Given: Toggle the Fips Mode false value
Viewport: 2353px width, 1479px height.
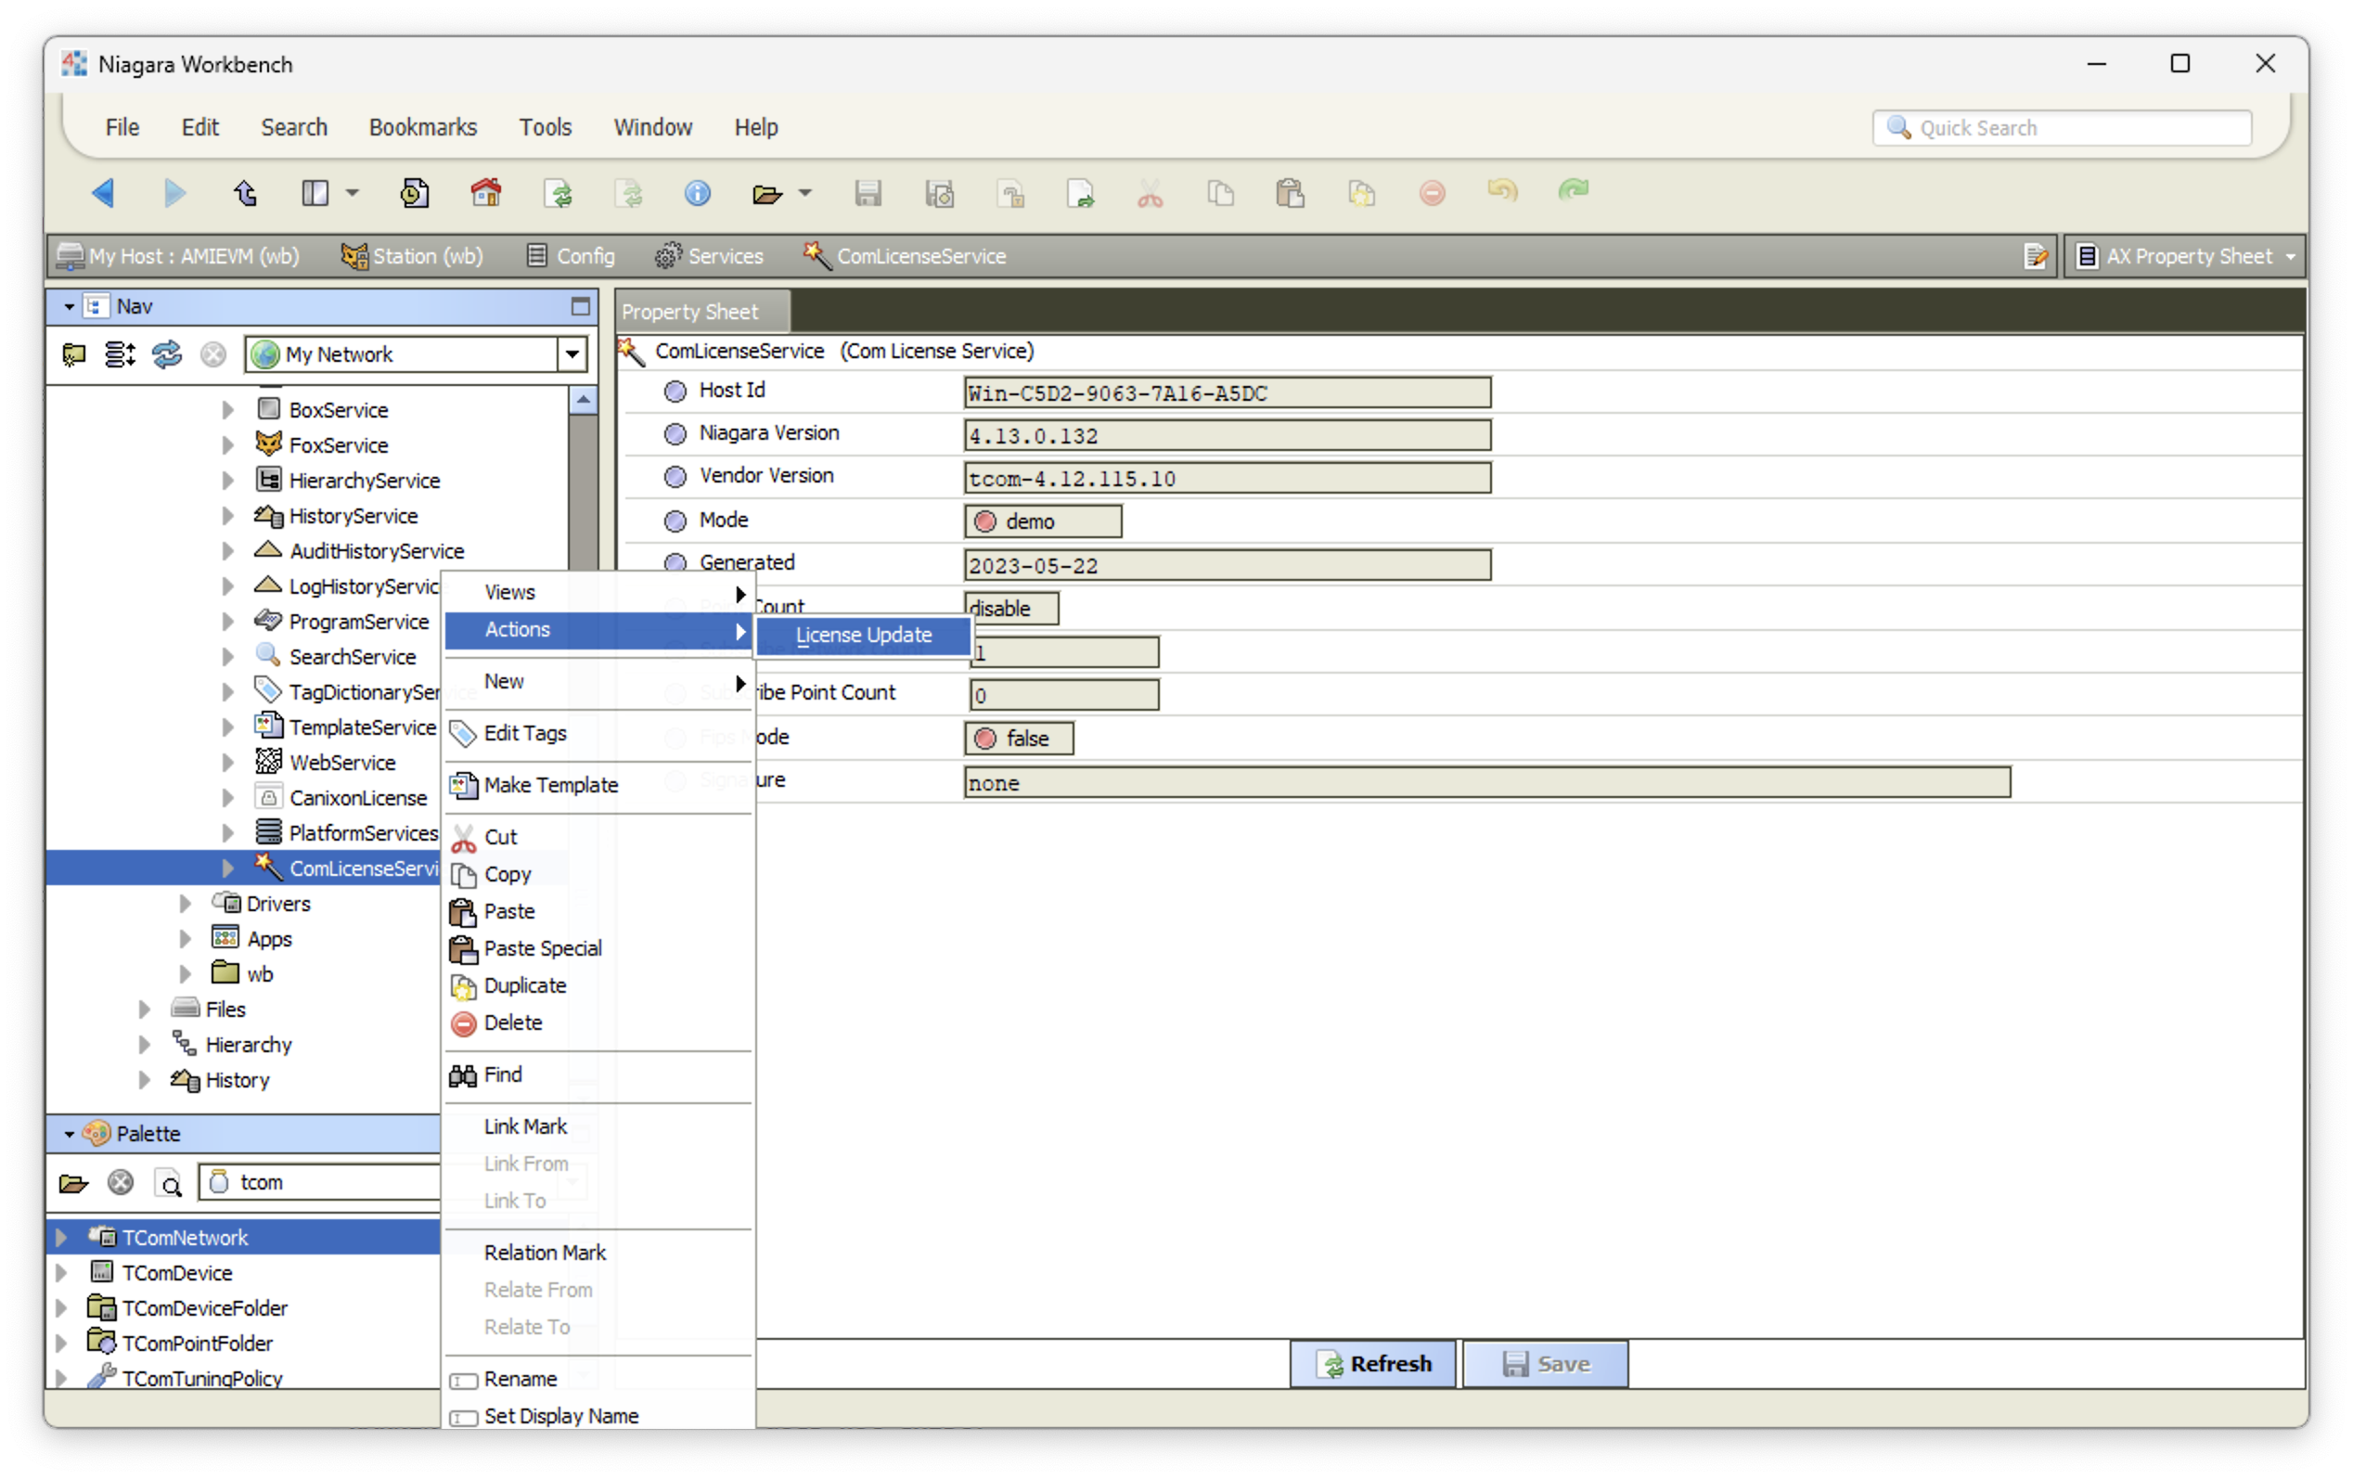Looking at the screenshot, I should click(x=1018, y=739).
